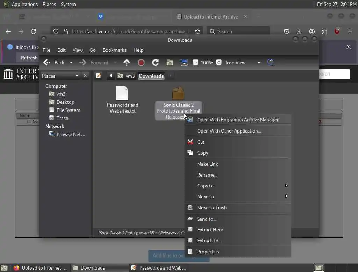
Task: Go back in the Downloads file manager
Action: (54, 63)
